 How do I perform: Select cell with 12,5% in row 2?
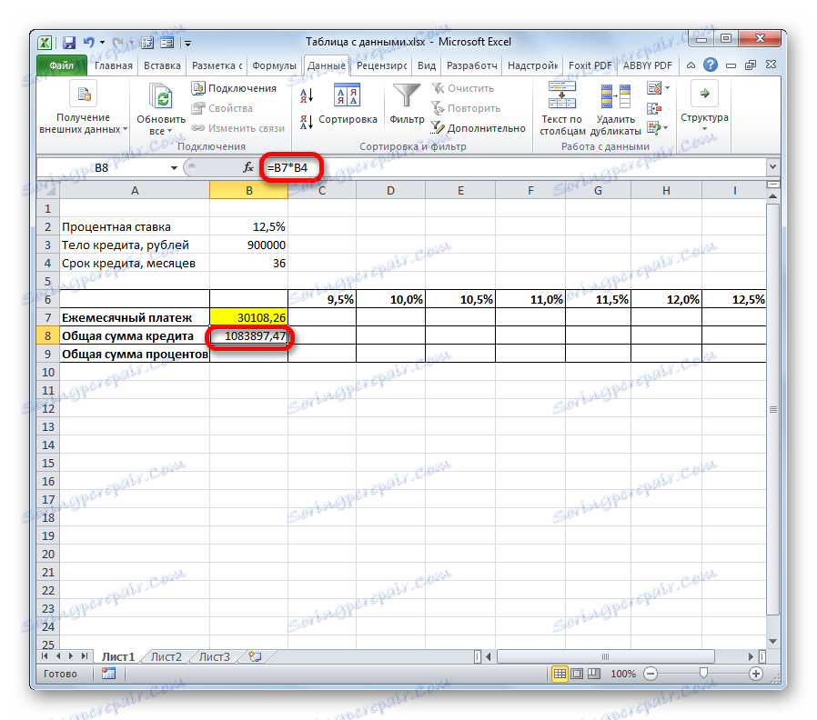[249, 227]
